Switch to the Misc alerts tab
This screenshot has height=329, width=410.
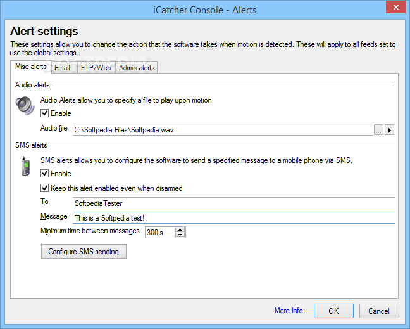click(x=31, y=67)
